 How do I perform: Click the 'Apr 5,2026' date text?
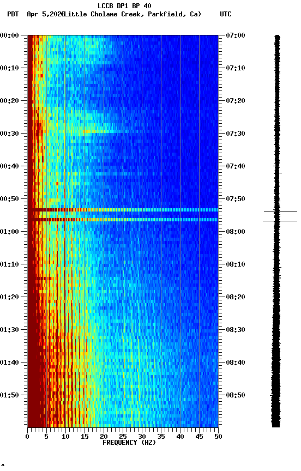point(45,14)
